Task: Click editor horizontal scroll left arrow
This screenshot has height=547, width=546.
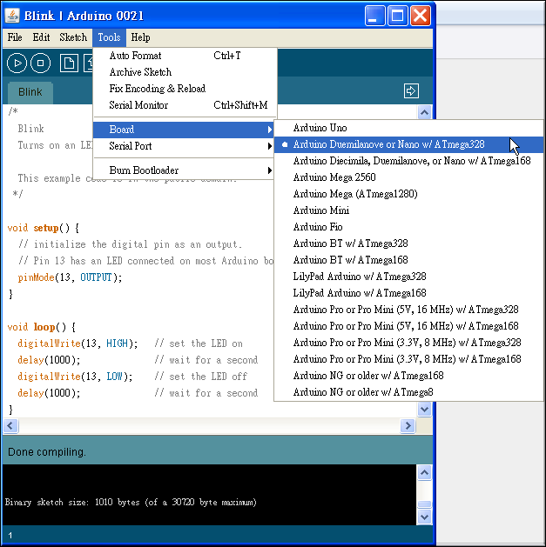Action: click(10, 425)
